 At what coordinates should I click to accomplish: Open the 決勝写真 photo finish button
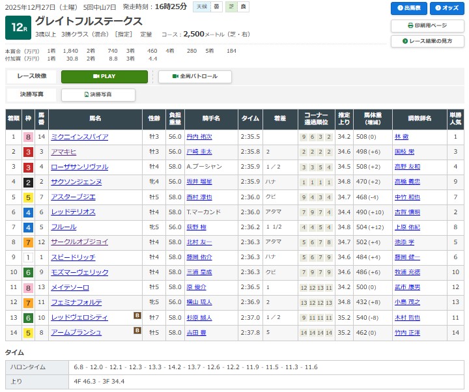click(x=98, y=94)
